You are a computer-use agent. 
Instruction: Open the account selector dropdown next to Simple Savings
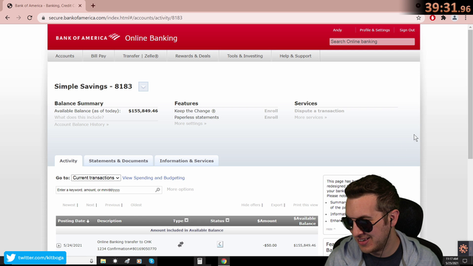coord(143,86)
